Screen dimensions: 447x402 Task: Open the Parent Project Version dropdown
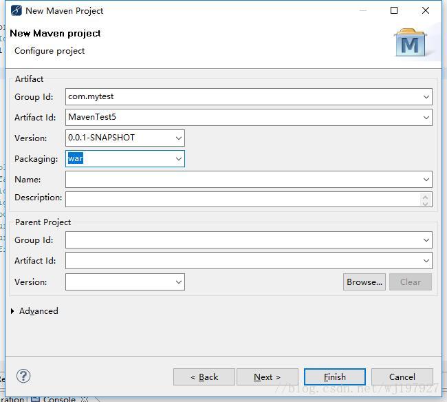pos(179,282)
